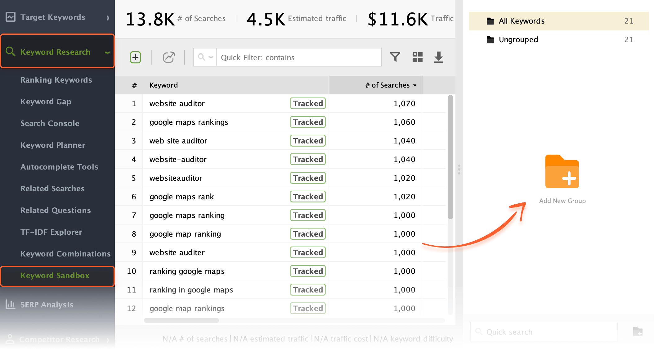This screenshot has height=349, width=654.
Task: Click the Target Keywords chart icon
Action: point(11,17)
